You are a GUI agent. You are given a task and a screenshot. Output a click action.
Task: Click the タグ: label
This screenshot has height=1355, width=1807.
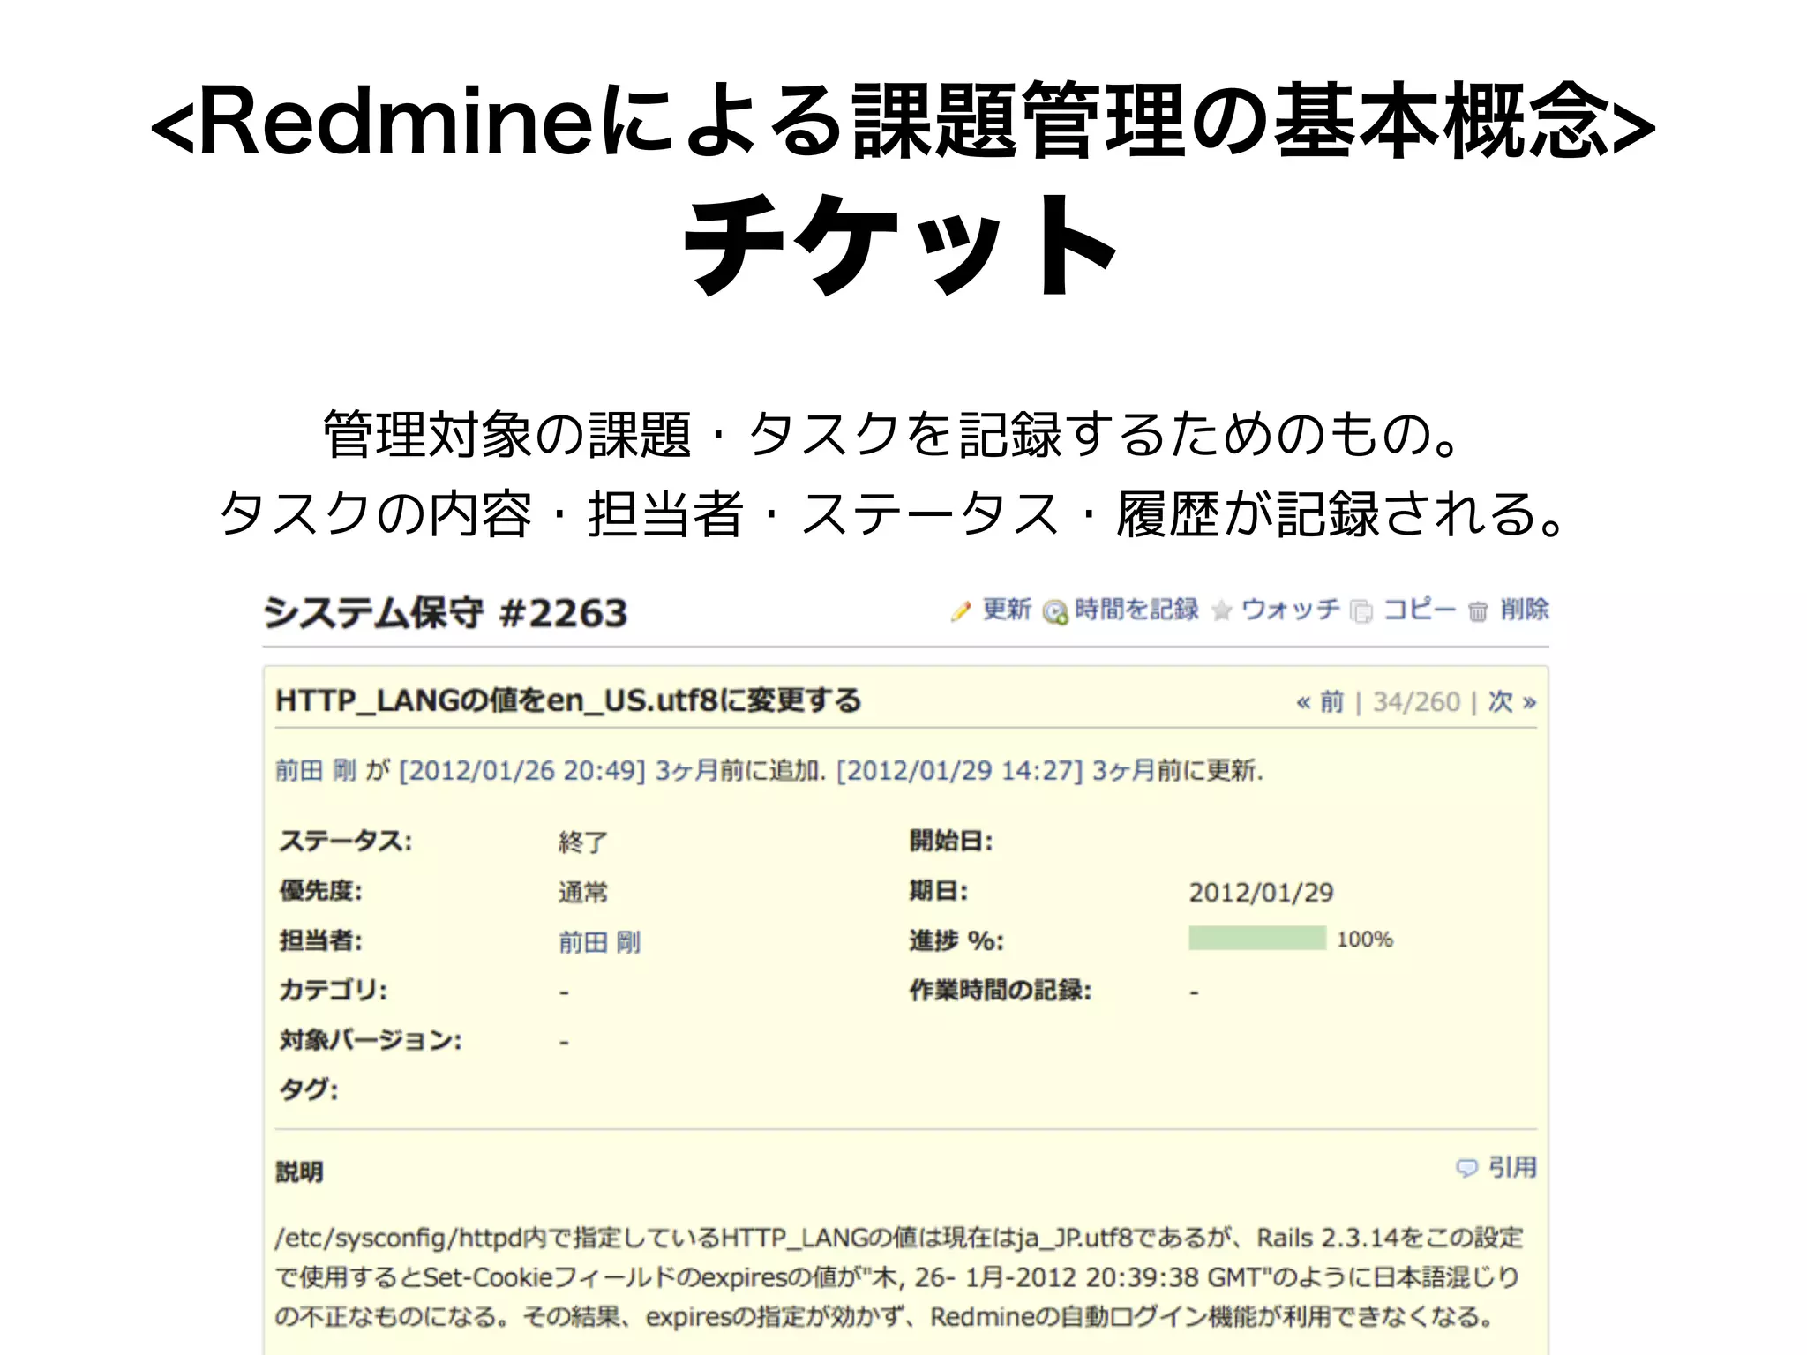click(309, 1089)
